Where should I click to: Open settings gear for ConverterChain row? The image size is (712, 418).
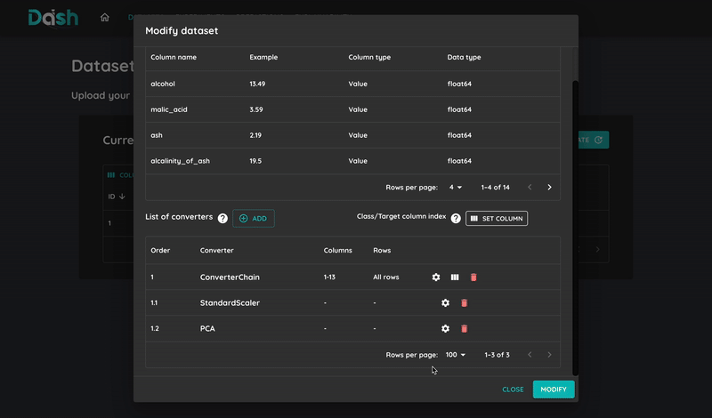click(x=436, y=277)
